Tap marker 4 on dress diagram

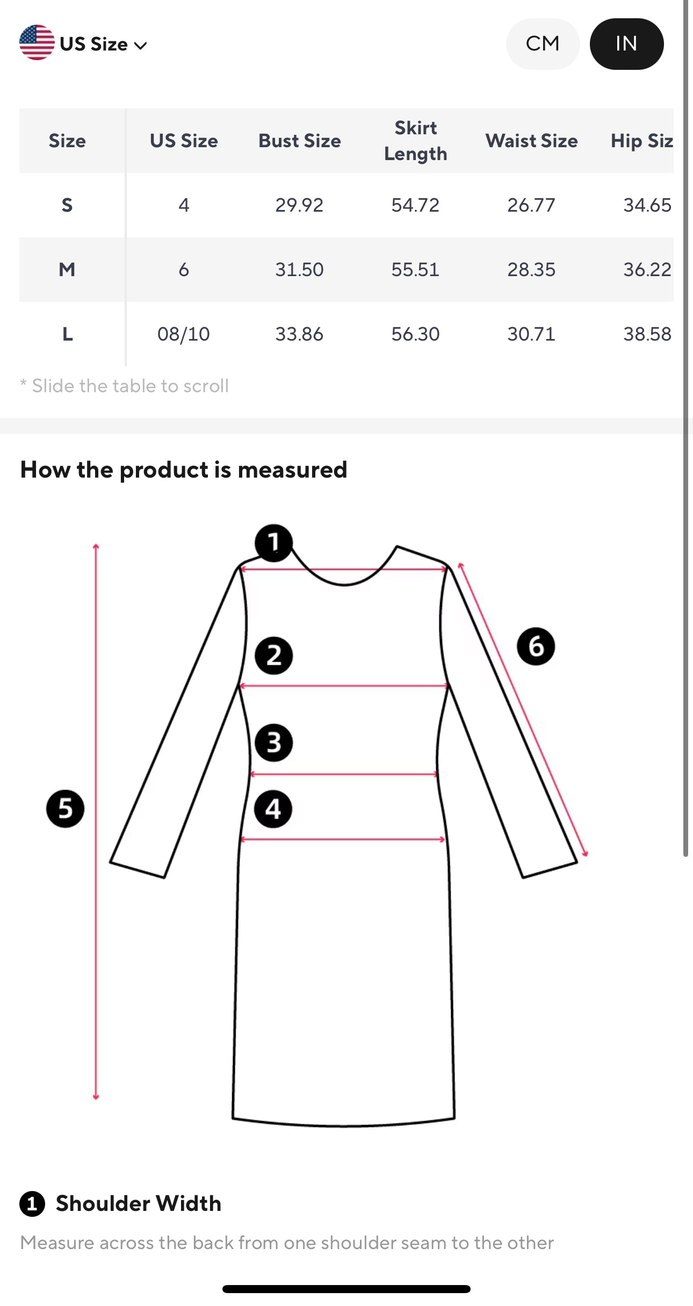tap(273, 809)
